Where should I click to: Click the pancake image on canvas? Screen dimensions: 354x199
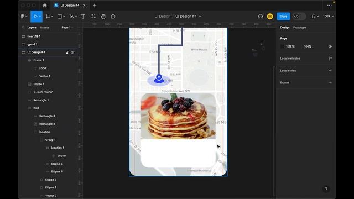[x=178, y=116]
